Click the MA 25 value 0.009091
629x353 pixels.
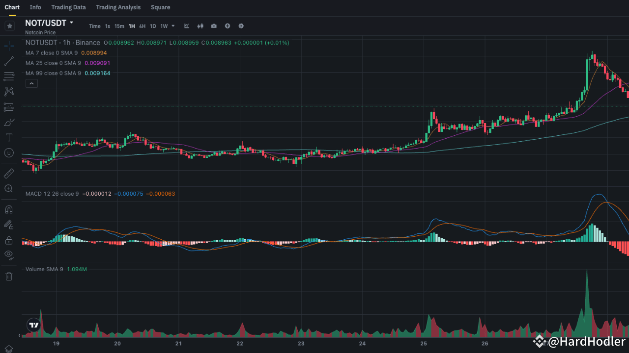[97, 63]
